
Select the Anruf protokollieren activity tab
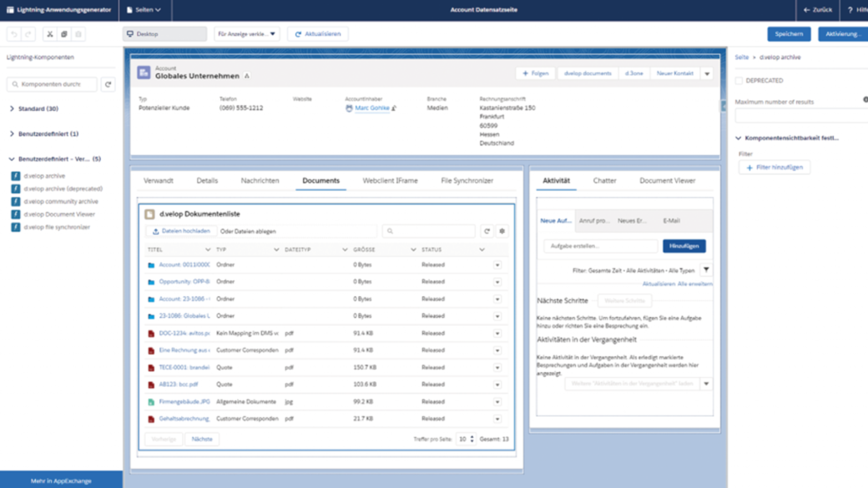pos(594,221)
